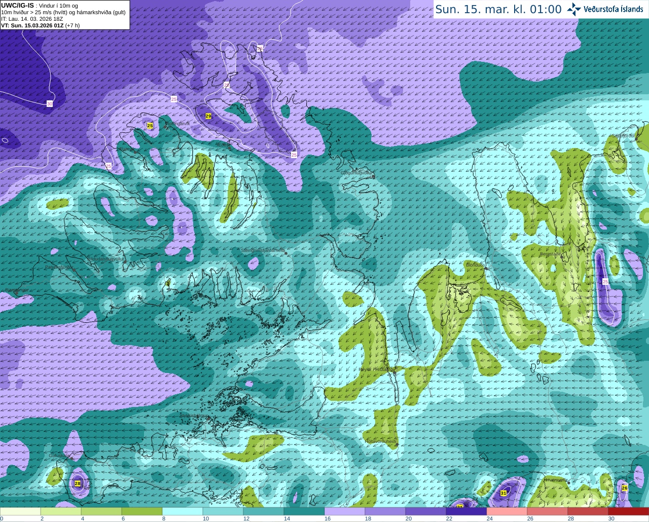
Task: Select the 'Sun. 15. mar. kl. 01:00' timestamp
Action: point(498,9)
